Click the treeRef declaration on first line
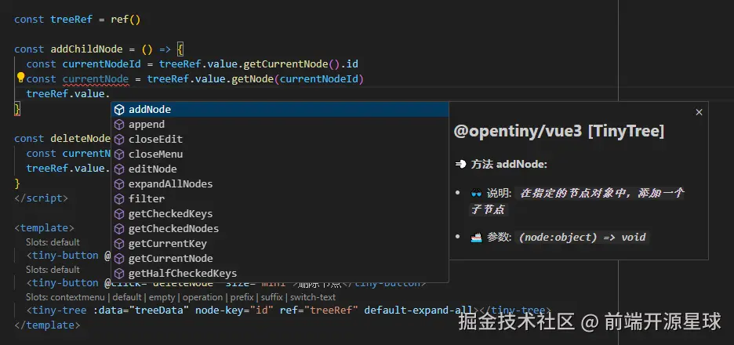This screenshot has height=345, width=734. (x=71, y=19)
